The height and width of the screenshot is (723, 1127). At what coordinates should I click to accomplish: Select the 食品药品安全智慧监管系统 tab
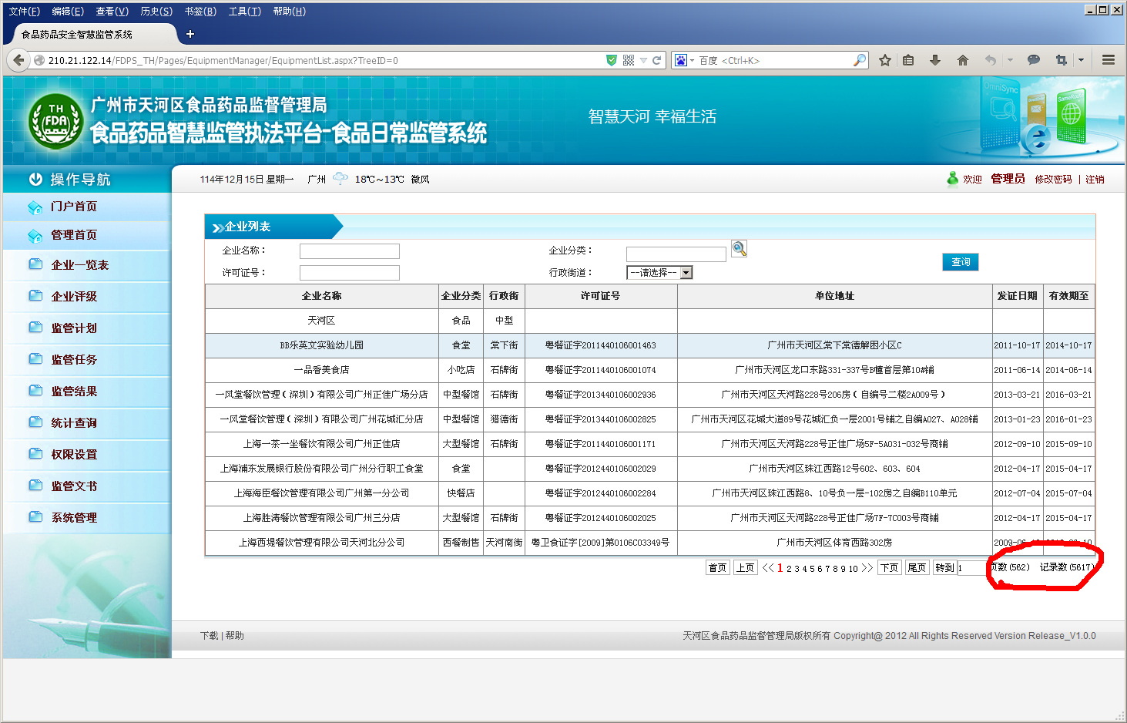(91, 34)
